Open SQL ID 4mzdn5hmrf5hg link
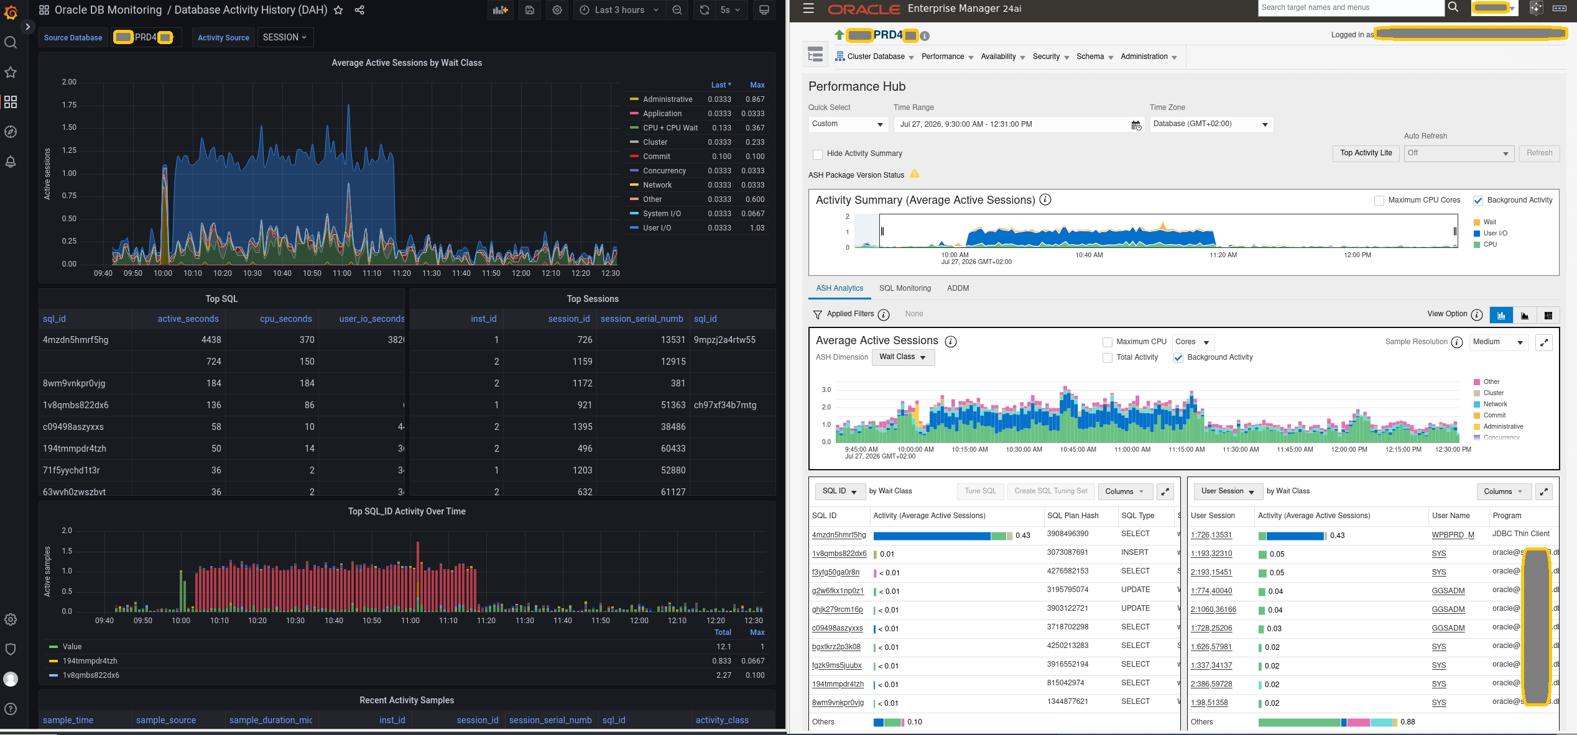The width and height of the screenshot is (1577, 735). coord(838,535)
